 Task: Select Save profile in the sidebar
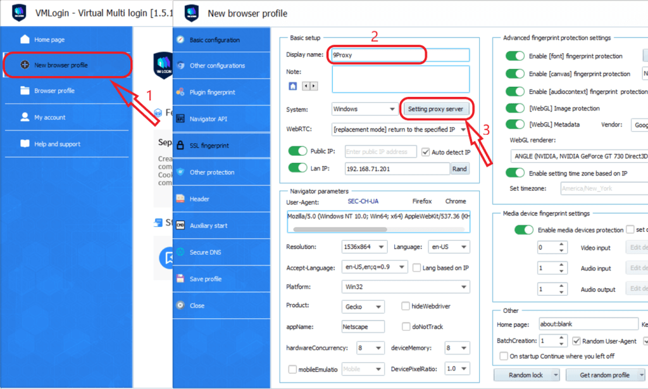pos(221,279)
